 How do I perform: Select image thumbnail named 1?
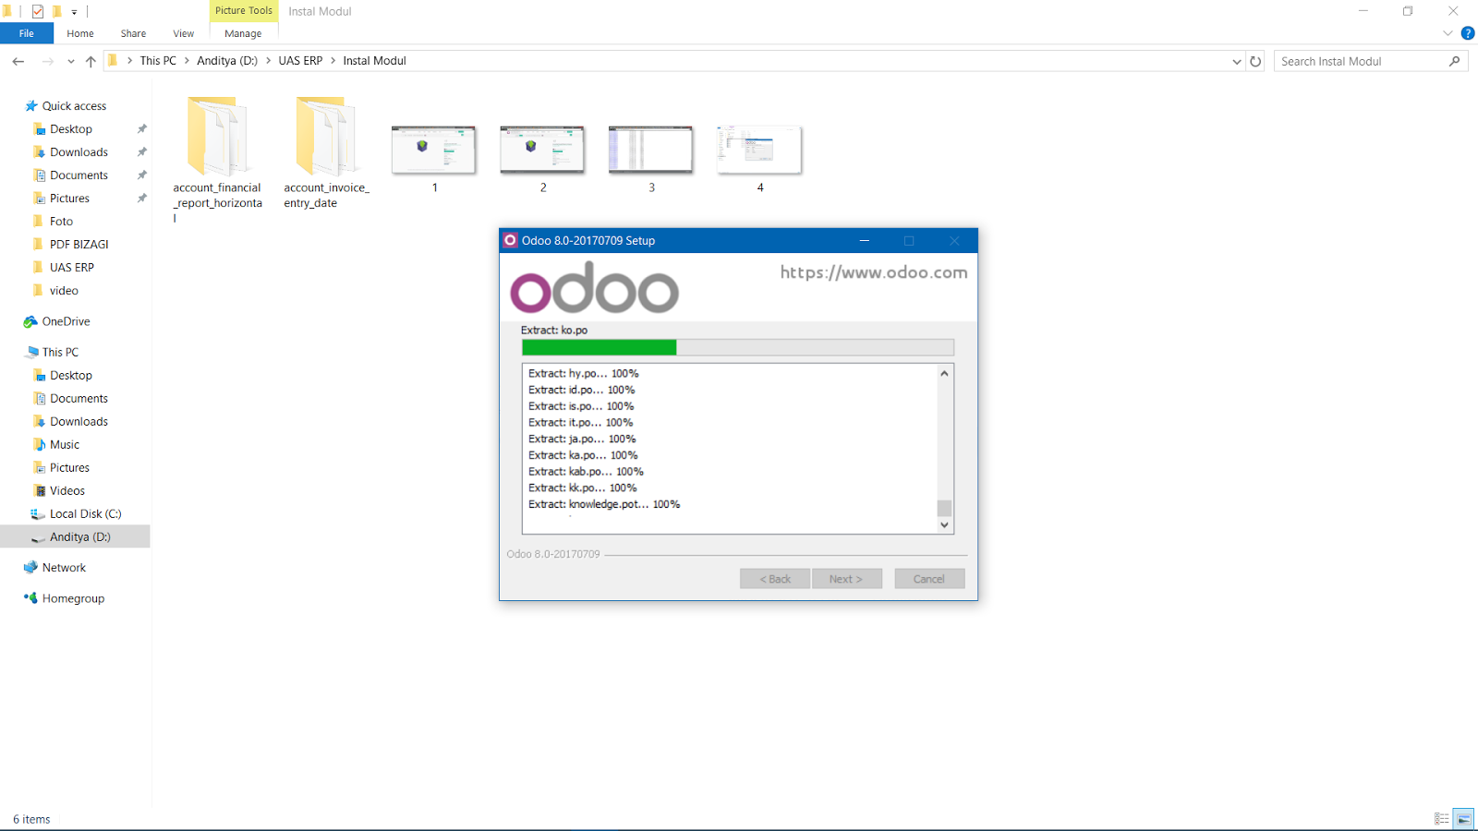[x=434, y=159]
